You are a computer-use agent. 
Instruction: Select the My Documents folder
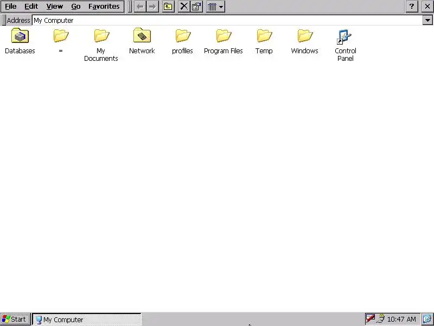point(101,45)
